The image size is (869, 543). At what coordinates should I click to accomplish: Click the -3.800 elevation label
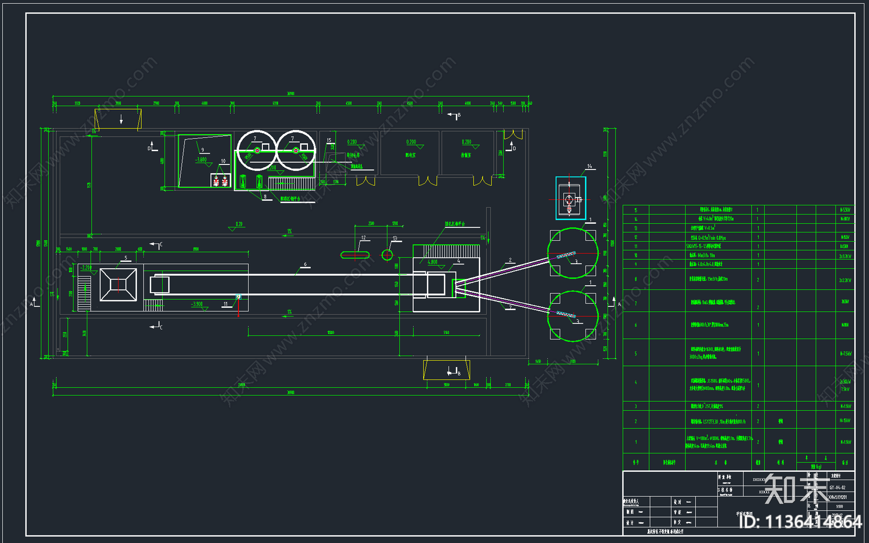[201, 160]
